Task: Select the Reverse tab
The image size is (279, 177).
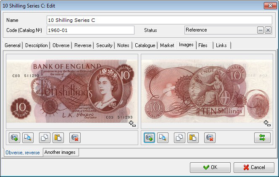Action: (83, 45)
